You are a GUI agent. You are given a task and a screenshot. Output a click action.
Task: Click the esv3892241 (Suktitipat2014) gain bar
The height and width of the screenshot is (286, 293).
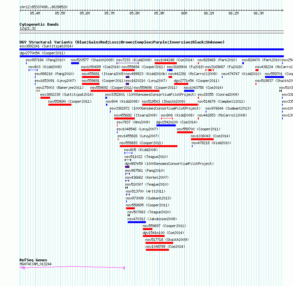[151, 49]
